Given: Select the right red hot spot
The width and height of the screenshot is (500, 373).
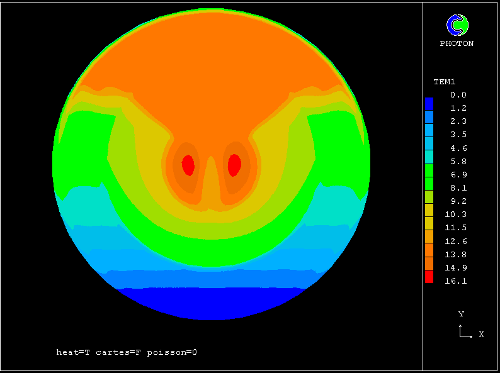Looking at the screenshot, I should 234,165.
